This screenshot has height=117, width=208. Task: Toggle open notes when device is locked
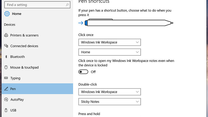(83, 72)
